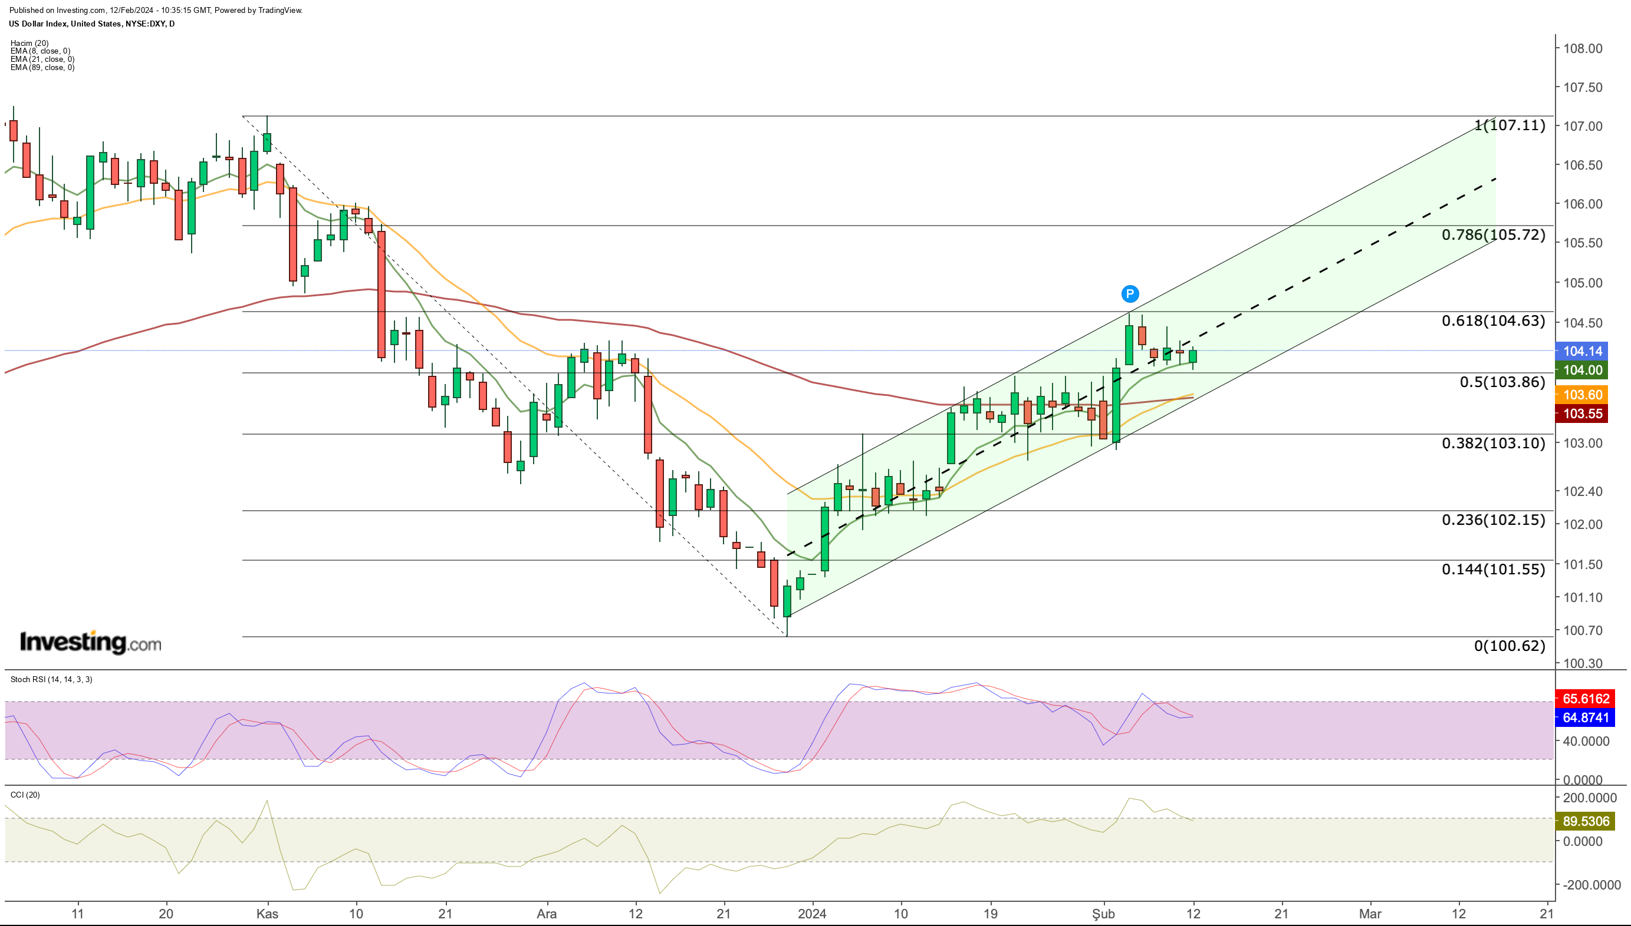Click the 107.50 price axis label
Image resolution: width=1631 pixels, height=926 pixels.
point(1583,87)
